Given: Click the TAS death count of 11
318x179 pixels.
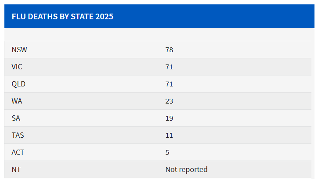Looking at the screenshot, I should tap(170, 136).
